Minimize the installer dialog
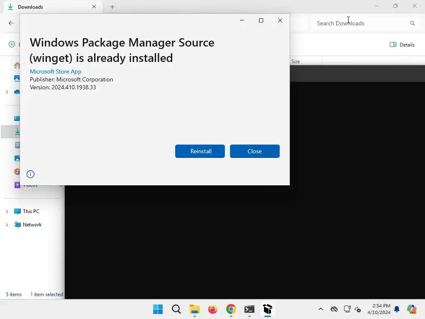 coord(242,20)
